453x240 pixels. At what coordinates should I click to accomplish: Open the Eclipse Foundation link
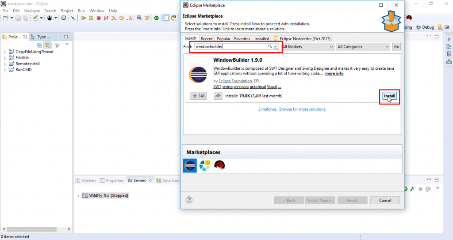coord(235,81)
